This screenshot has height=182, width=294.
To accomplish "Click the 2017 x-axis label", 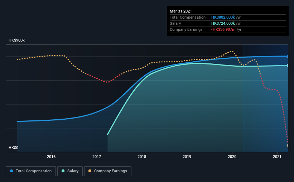I will coord(97,157).
